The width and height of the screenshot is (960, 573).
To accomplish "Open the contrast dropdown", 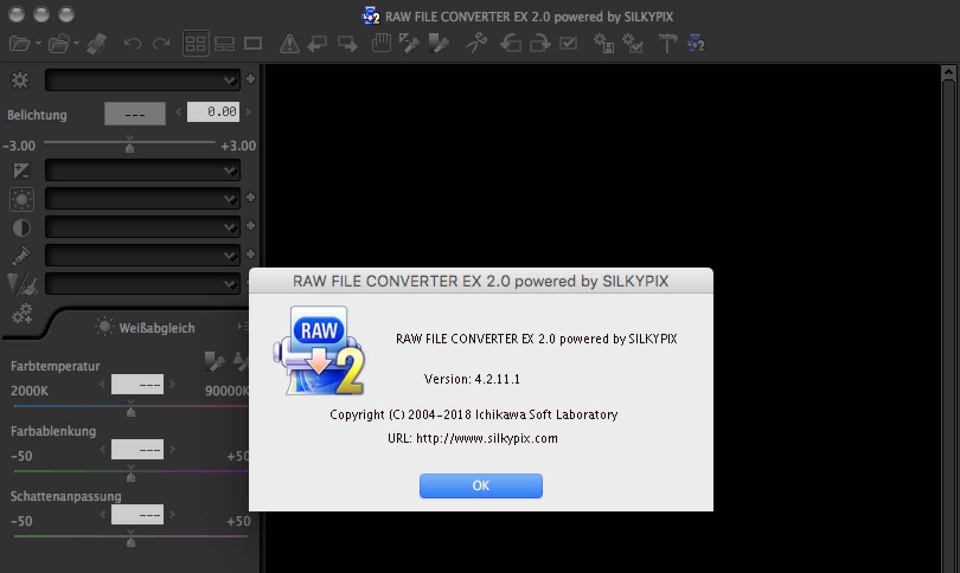I will tap(143, 227).
